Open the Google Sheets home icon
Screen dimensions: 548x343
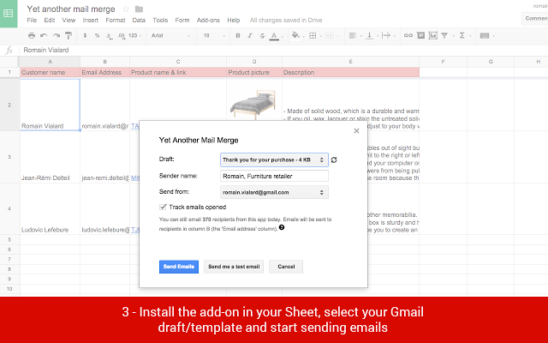coord(8,14)
